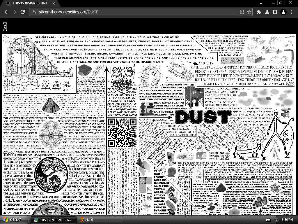This screenshot has height=224, width=298.
Task: Minimize the Chrome window
Action: pos(274,3)
